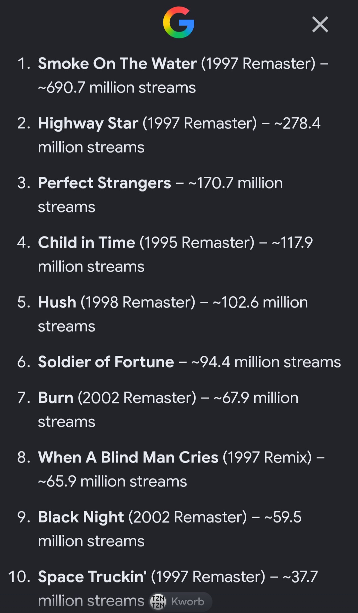Tap the Child in Time title
The width and height of the screenshot is (358, 613).
click(x=87, y=242)
